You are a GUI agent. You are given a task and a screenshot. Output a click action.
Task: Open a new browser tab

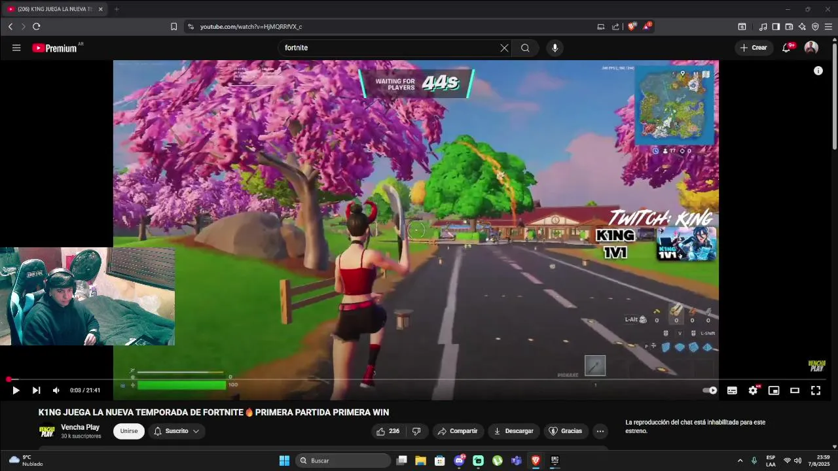(117, 9)
